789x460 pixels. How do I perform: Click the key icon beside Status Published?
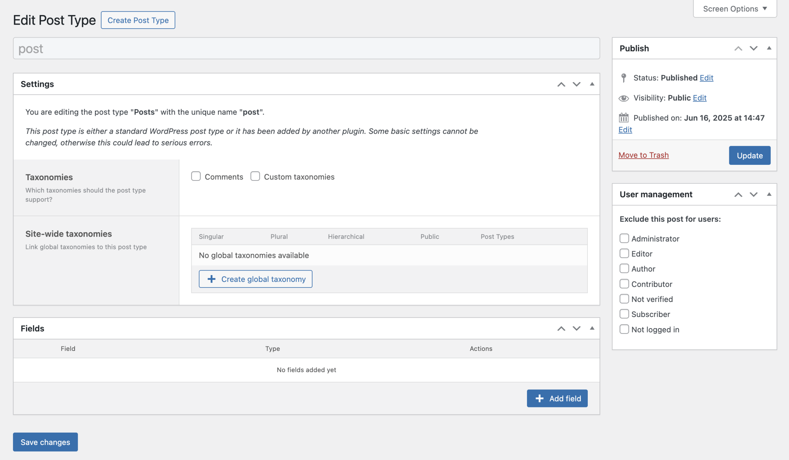click(624, 78)
